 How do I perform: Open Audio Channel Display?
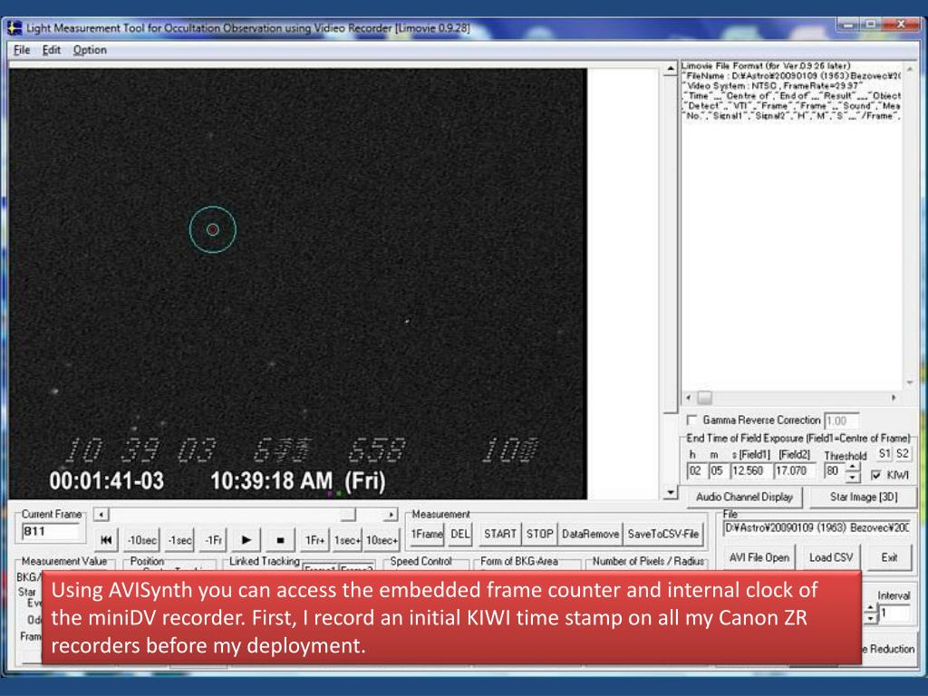click(745, 498)
